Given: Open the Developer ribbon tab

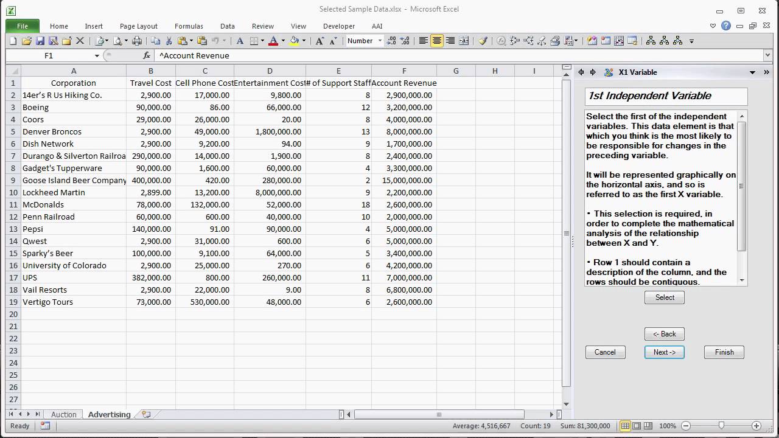Looking at the screenshot, I should tap(339, 26).
